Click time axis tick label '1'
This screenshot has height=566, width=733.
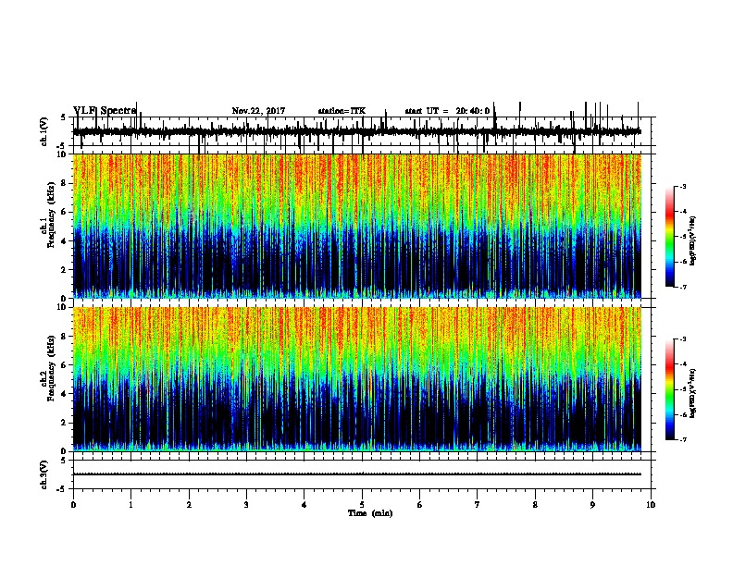click(x=130, y=505)
